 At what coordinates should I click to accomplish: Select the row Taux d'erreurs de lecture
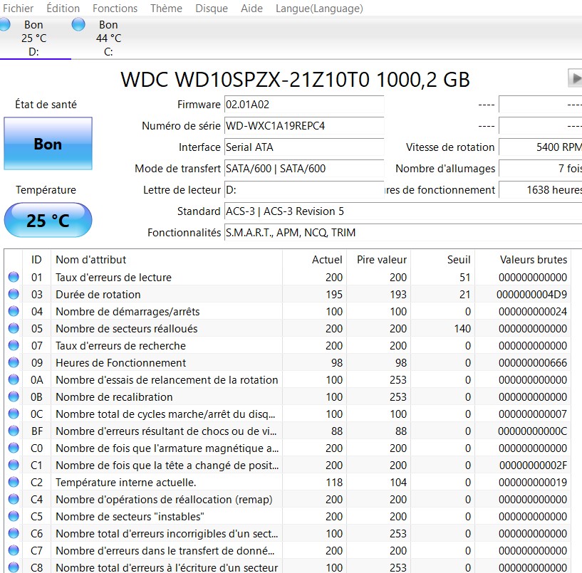(288, 277)
